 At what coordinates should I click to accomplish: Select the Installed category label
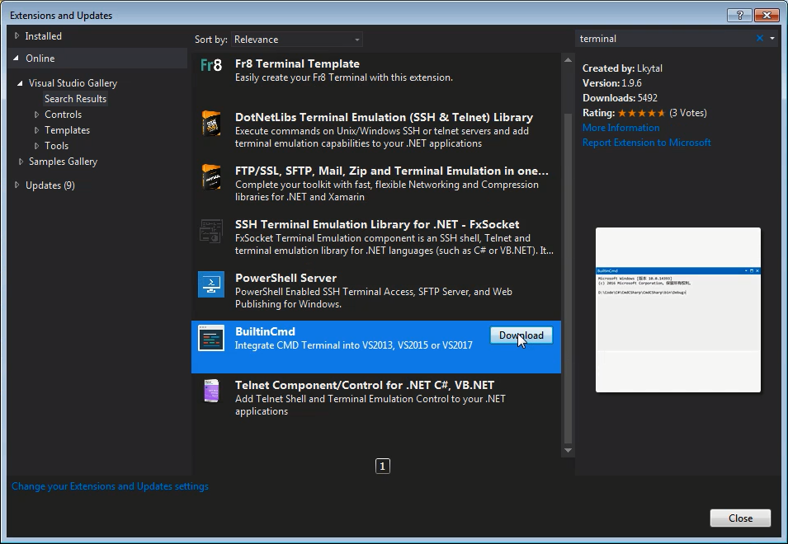[x=43, y=36]
